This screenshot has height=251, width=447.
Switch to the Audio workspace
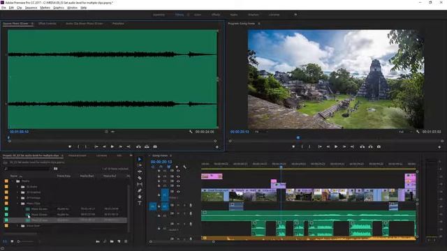coord(234,15)
